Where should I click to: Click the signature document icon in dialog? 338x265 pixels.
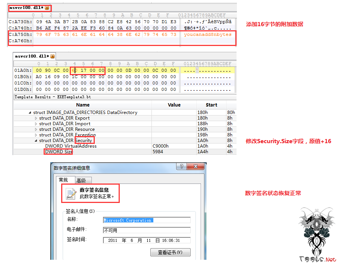tap(71, 193)
